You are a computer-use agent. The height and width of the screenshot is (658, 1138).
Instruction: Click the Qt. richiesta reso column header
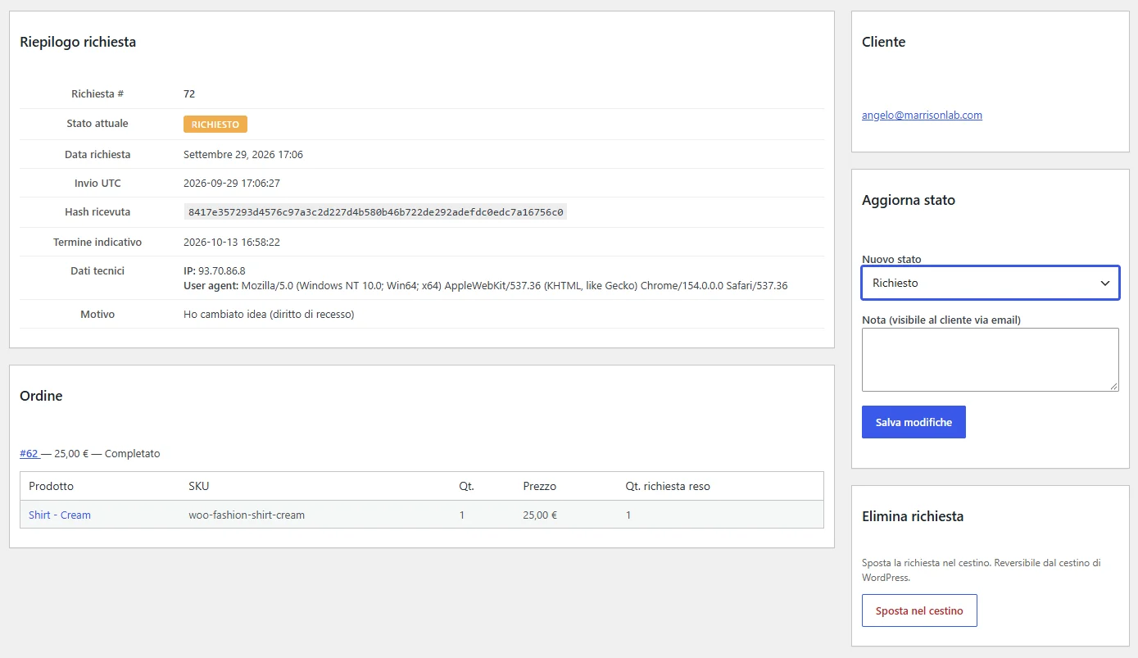[x=668, y=486]
